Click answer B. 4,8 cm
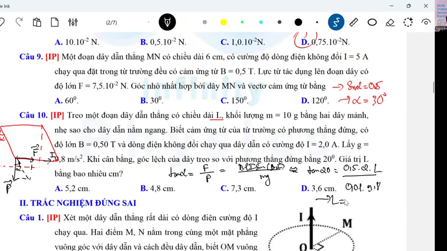 157,188
